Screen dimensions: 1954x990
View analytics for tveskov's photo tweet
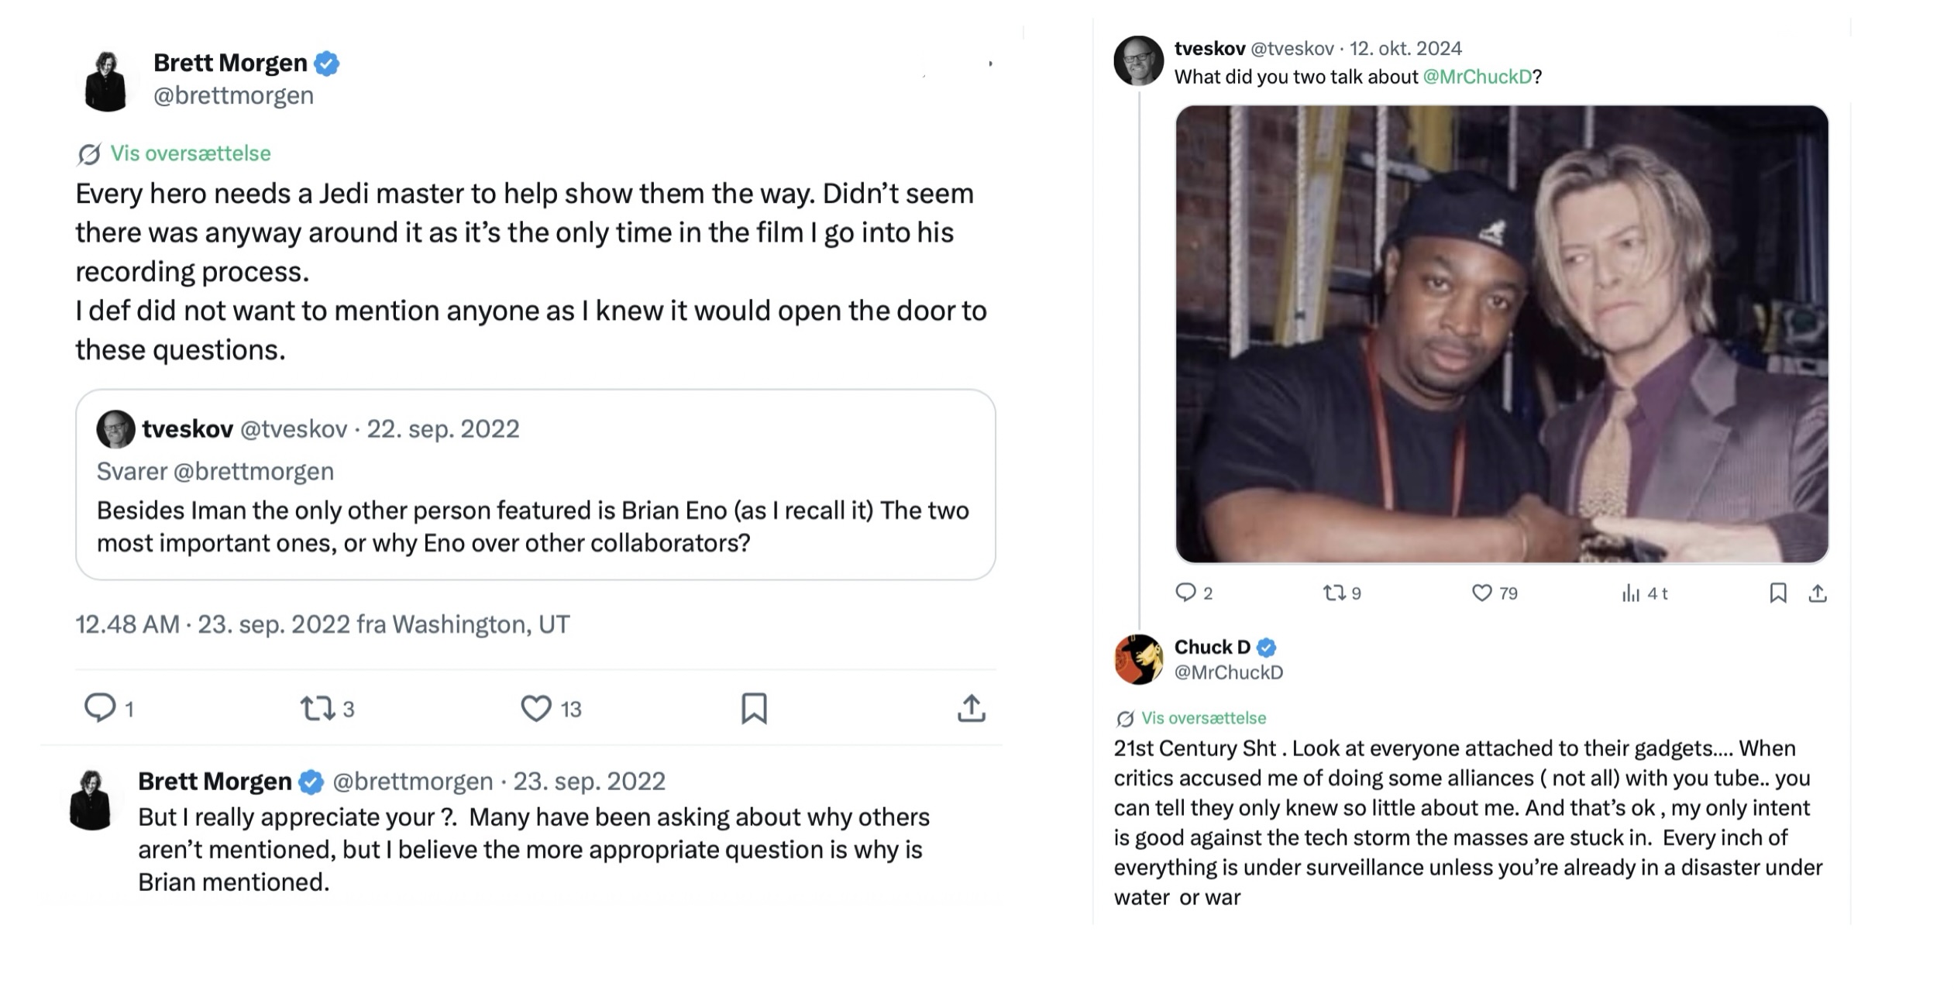[x=1631, y=593]
